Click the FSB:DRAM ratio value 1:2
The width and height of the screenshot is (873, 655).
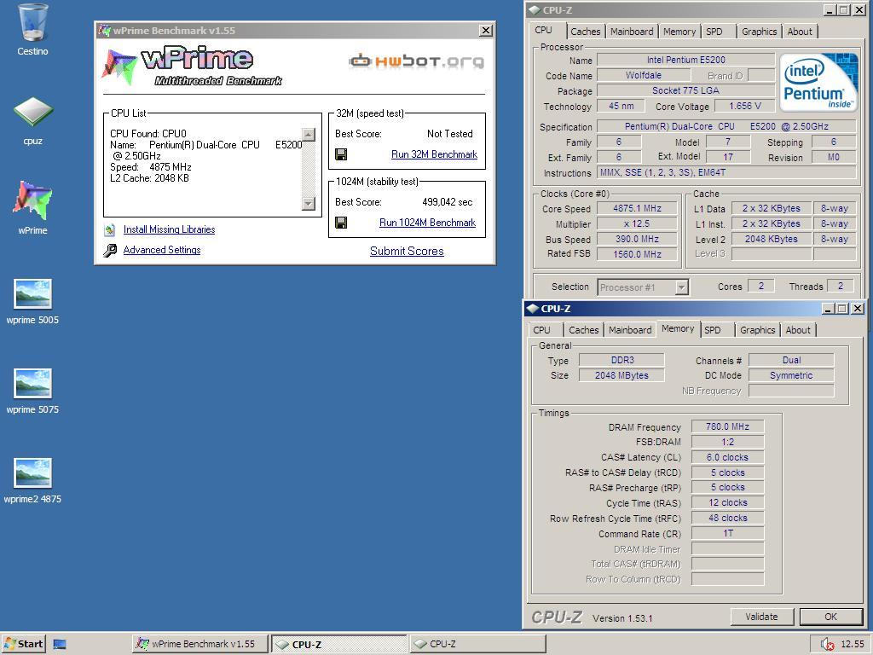(x=728, y=442)
